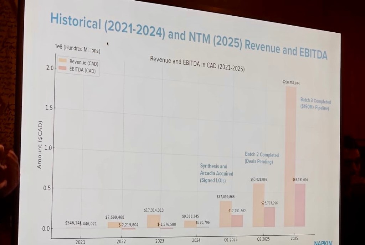Click the Q2 2025 EBITDA bar
This screenshot has width=365, height=245.
(x=269, y=217)
